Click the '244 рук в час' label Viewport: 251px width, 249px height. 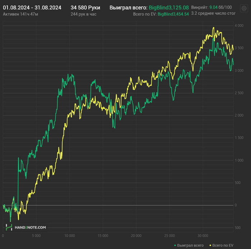click(84, 14)
